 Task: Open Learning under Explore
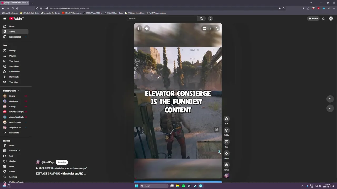15,177
